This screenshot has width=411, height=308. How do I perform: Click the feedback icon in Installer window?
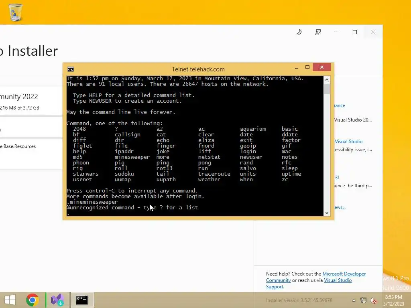318,32
